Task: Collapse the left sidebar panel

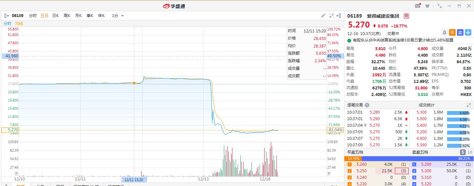Action: pos(6,16)
